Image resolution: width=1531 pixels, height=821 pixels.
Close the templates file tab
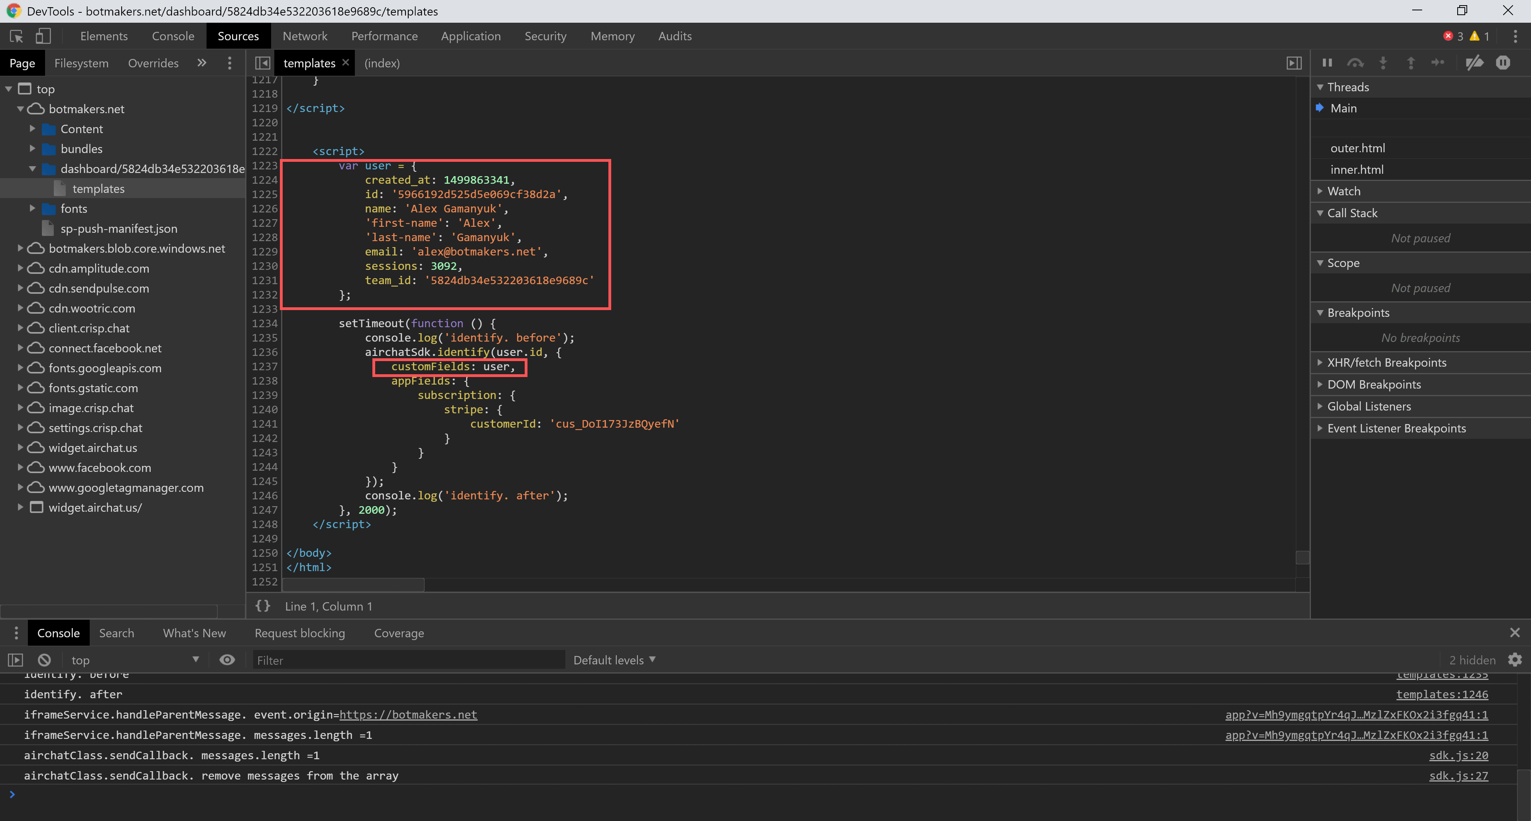(x=345, y=63)
